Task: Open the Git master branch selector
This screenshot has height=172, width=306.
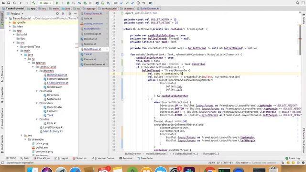Action: click(243, 162)
